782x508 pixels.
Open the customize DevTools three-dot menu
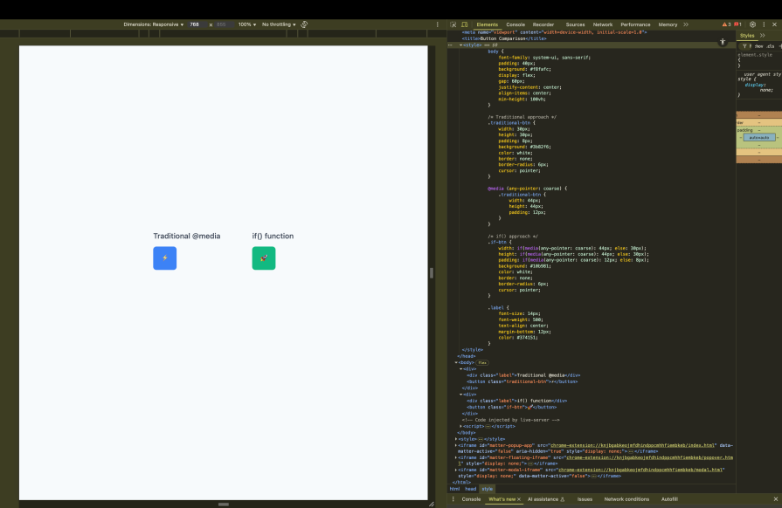click(x=762, y=24)
